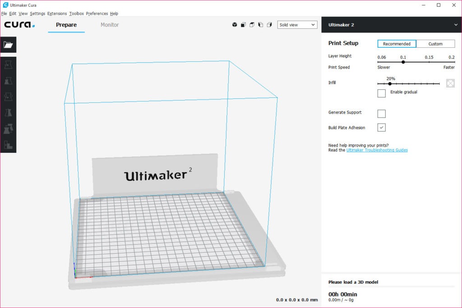Select the Support Blocker tool

[x=8, y=145]
